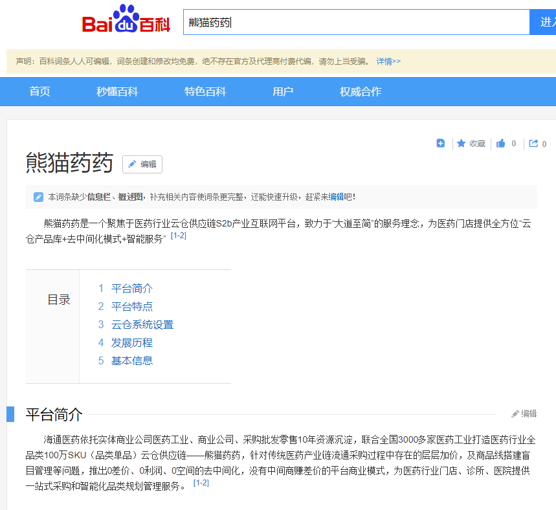Open the 秒懂百科 navigation tab
556x510 pixels.
point(117,91)
